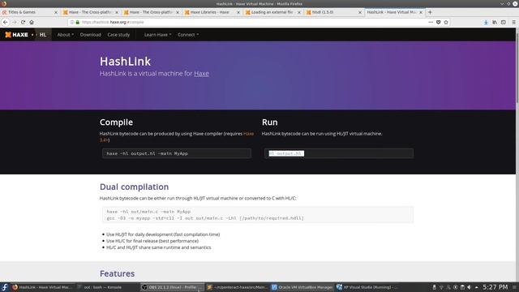Click the haxe -hl output.hl code box
This screenshot has width=519, height=292.
pos(177,153)
